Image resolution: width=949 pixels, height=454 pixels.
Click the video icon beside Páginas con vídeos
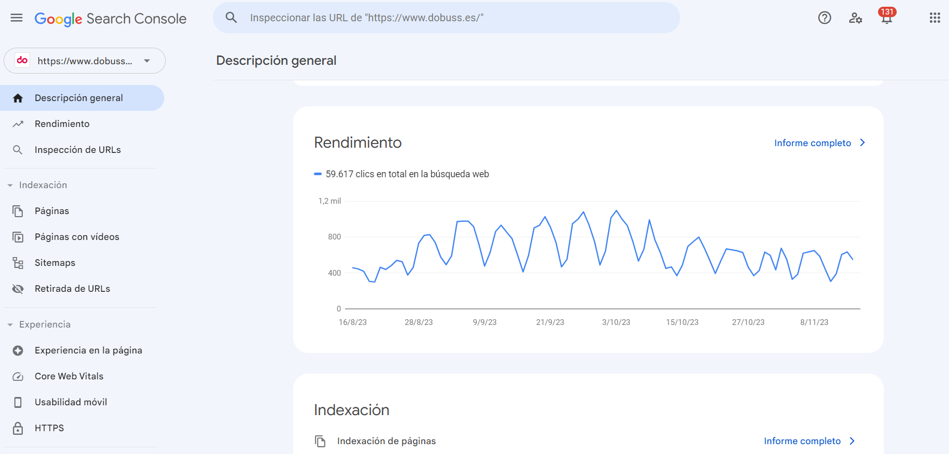click(18, 237)
